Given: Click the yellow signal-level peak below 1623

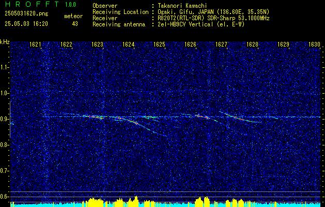Looking at the screenshot, I should coord(96,202).
